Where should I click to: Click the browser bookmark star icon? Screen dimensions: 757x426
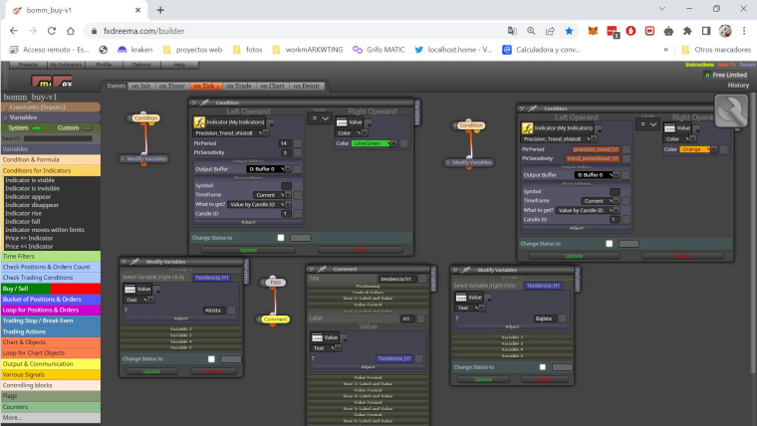pyautogui.click(x=569, y=31)
